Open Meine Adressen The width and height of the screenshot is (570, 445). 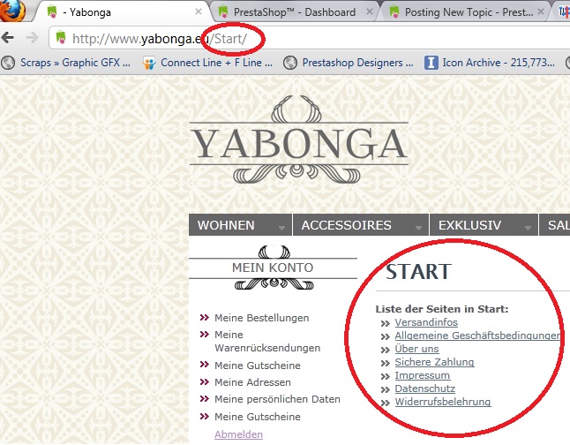252,382
